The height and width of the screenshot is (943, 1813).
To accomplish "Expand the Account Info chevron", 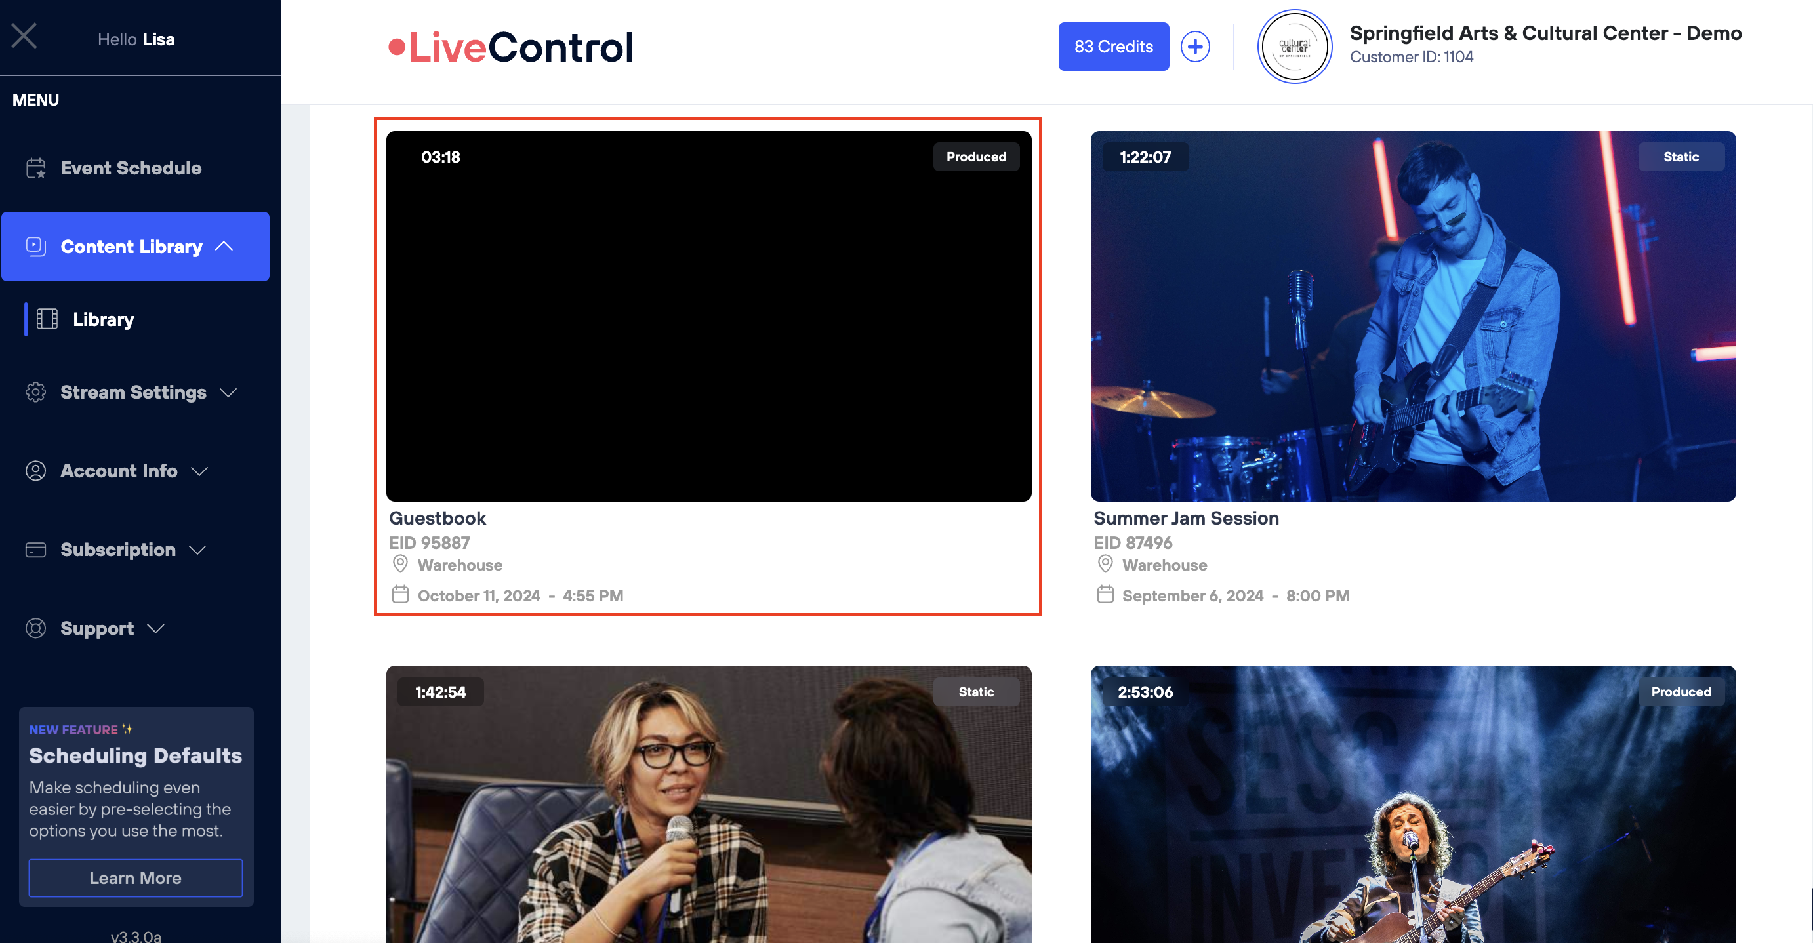I will (x=200, y=471).
